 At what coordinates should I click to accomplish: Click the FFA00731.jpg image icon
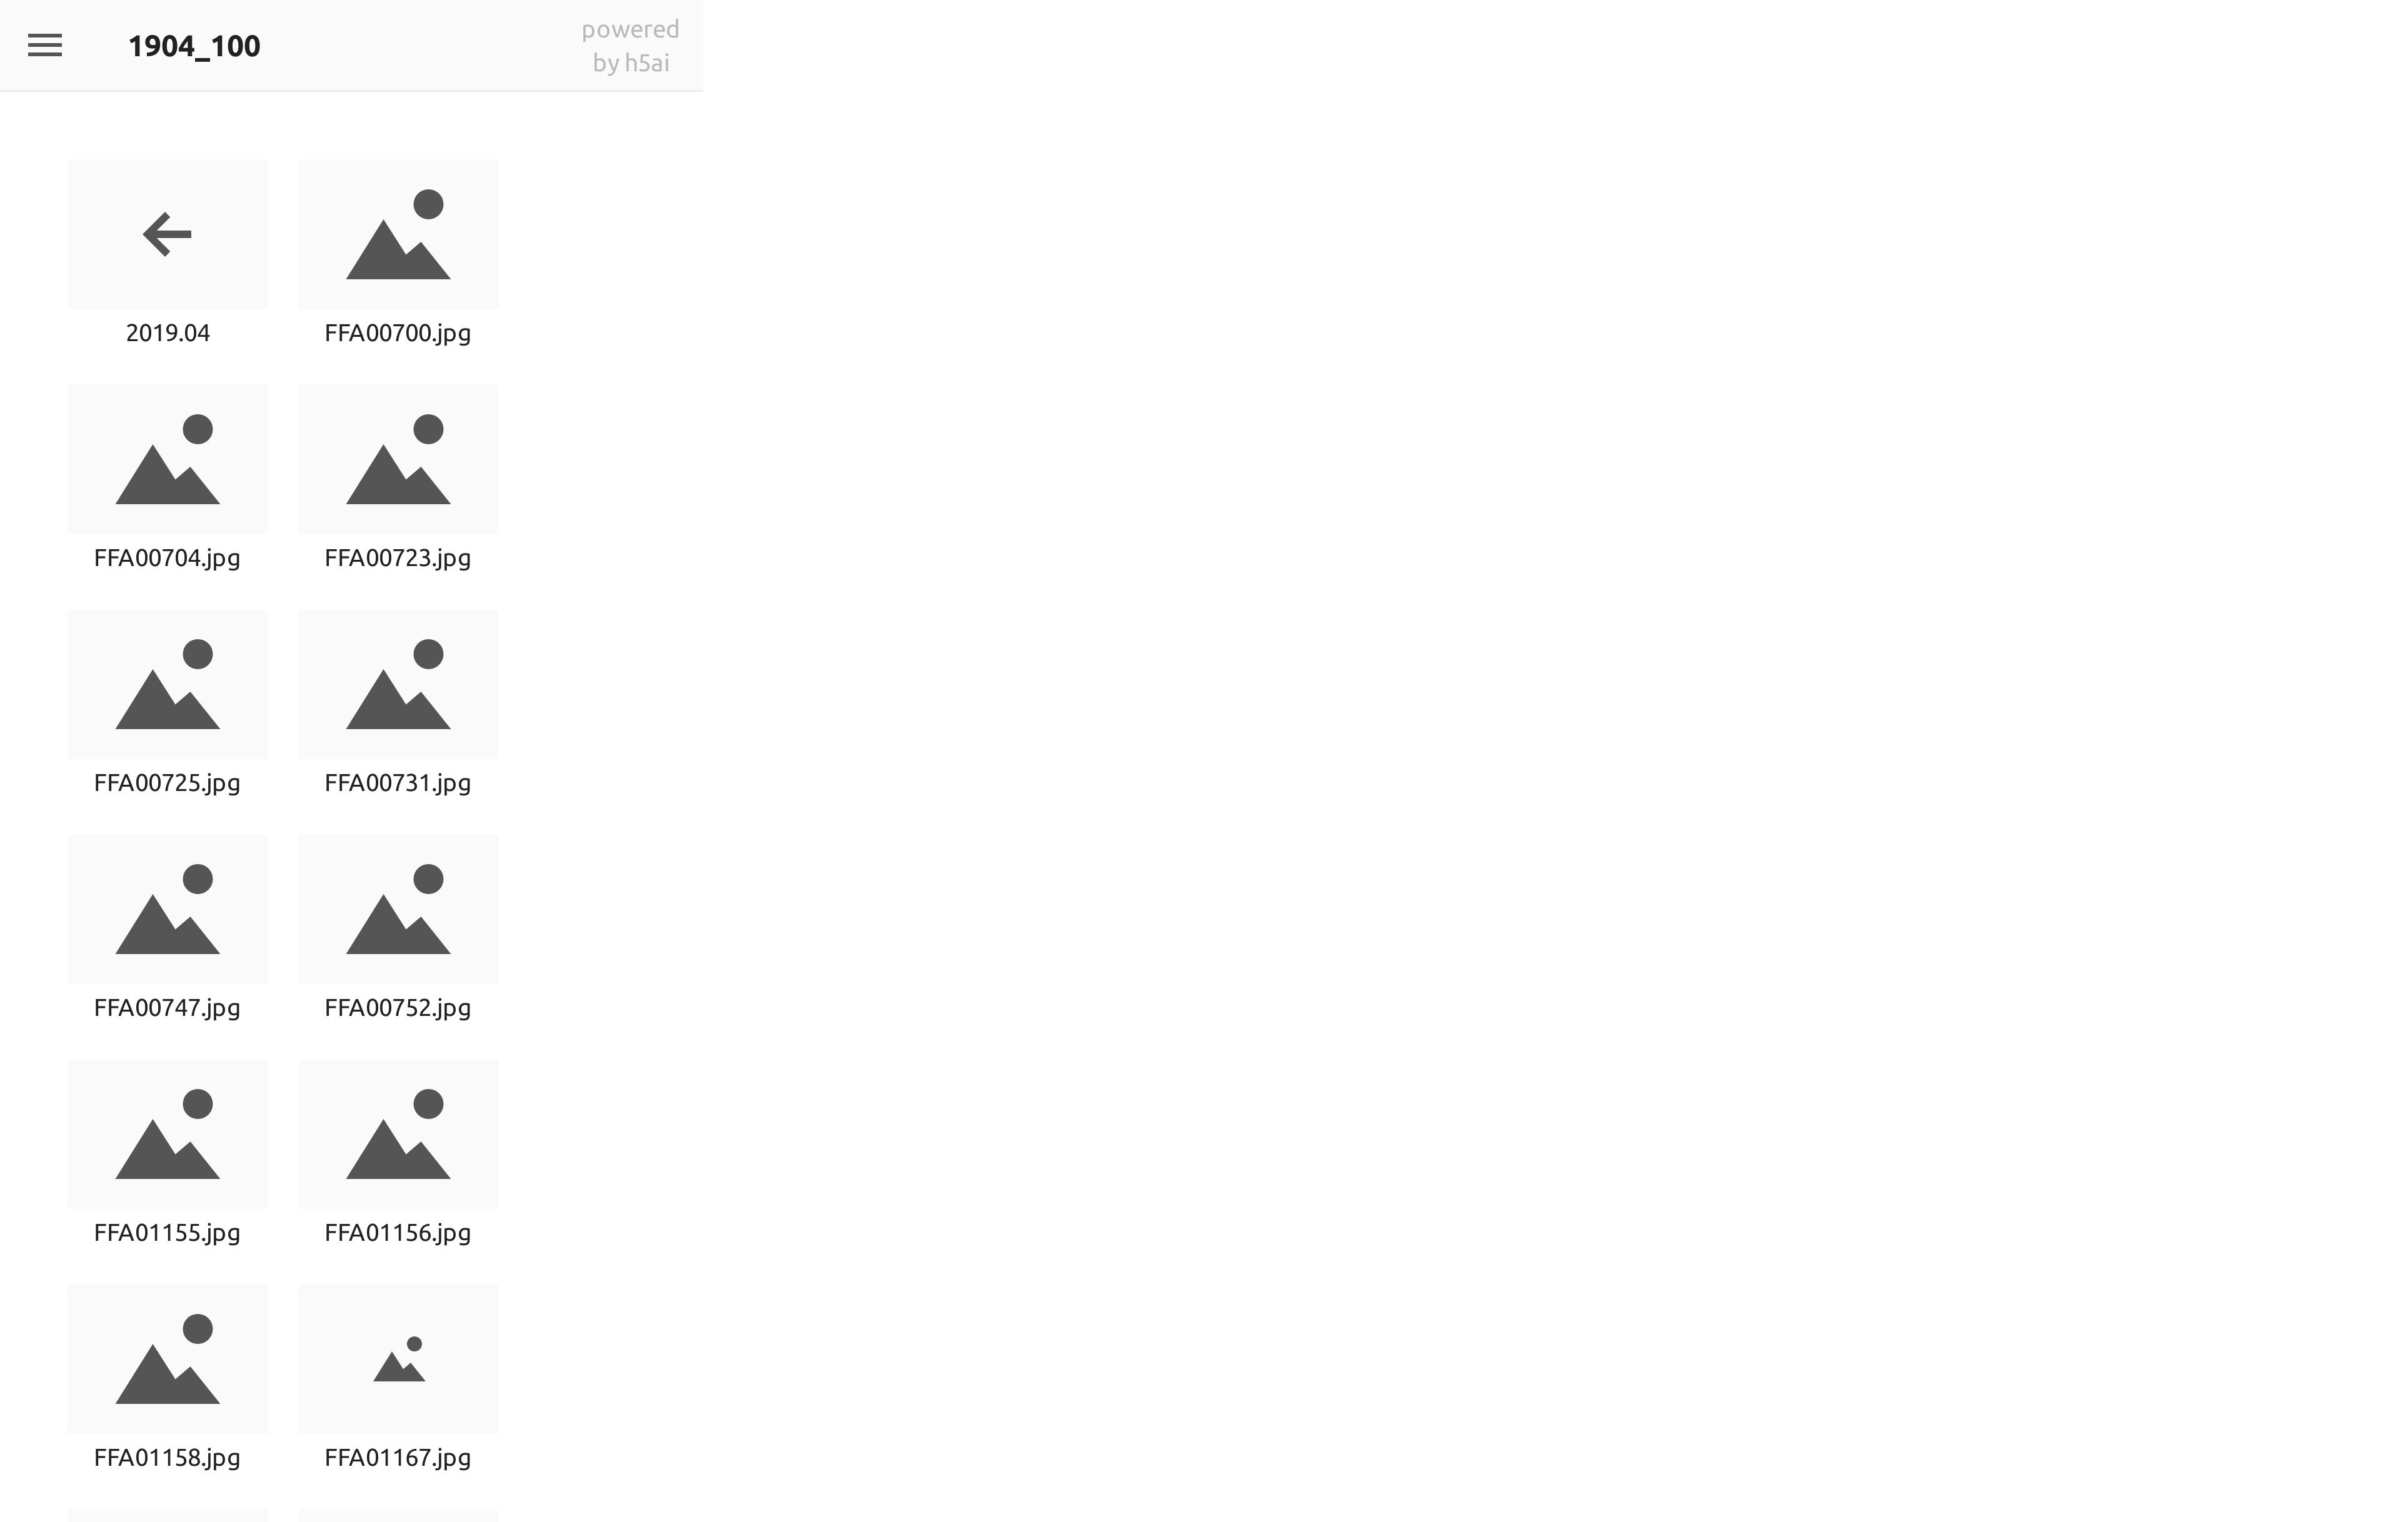click(398, 685)
